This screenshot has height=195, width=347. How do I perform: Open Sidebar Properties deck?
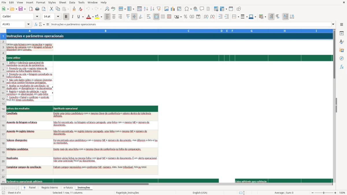pyautogui.click(x=342, y=34)
